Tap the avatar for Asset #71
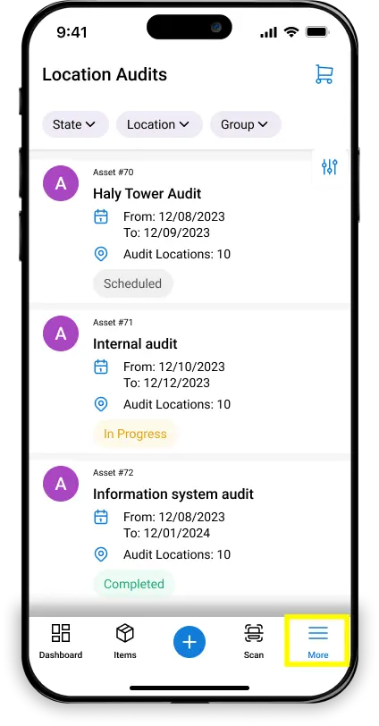This screenshot has width=379, height=726. [x=61, y=333]
